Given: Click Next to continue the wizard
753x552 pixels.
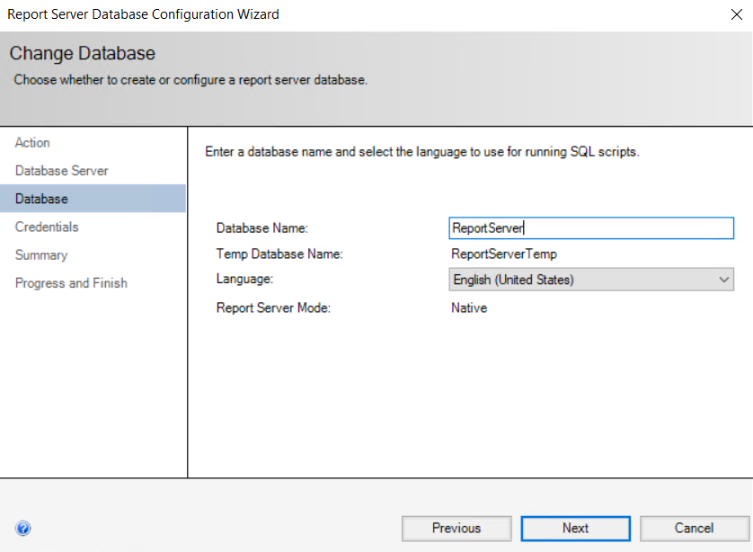Looking at the screenshot, I should tap(575, 529).
